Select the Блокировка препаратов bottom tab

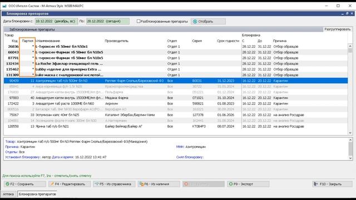[37, 194]
